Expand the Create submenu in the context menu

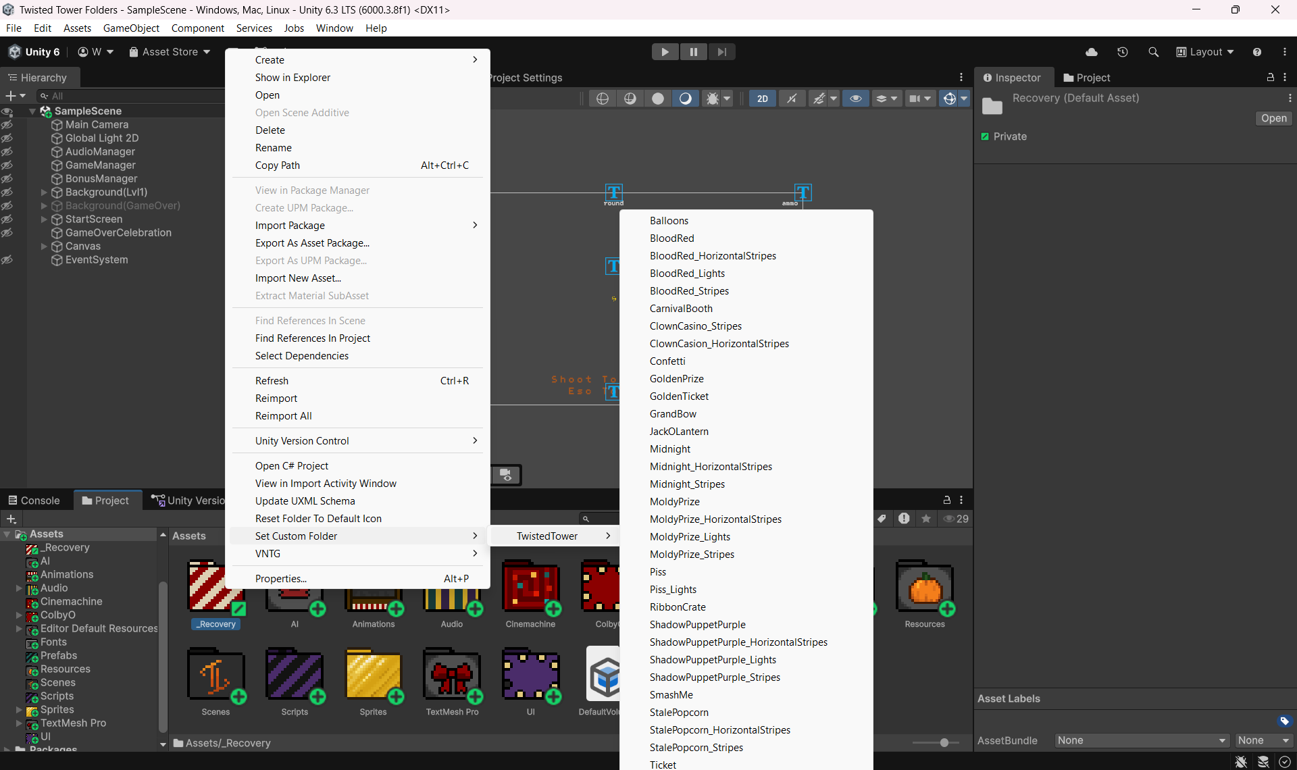coord(357,60)
